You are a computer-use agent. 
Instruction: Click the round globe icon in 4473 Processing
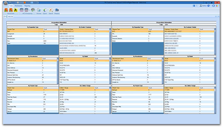pyautogui.click(x=33, y=10)
